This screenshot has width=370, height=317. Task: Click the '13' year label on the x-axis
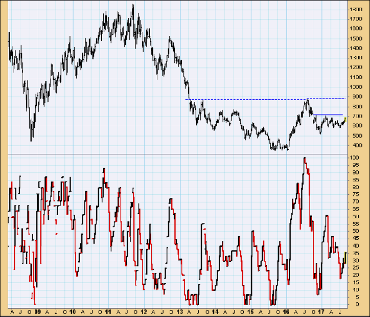point(179,311)
